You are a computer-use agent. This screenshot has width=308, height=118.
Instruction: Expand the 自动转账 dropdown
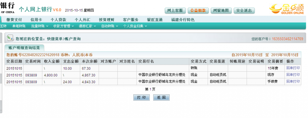tap(109, 26)
